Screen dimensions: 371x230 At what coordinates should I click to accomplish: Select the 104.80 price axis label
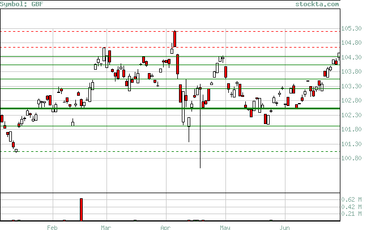coord(351,42)
